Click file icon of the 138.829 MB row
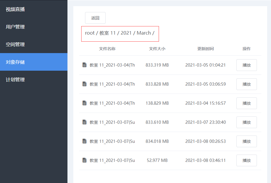The width and height of the screenshot is (271, 183). 84,103
